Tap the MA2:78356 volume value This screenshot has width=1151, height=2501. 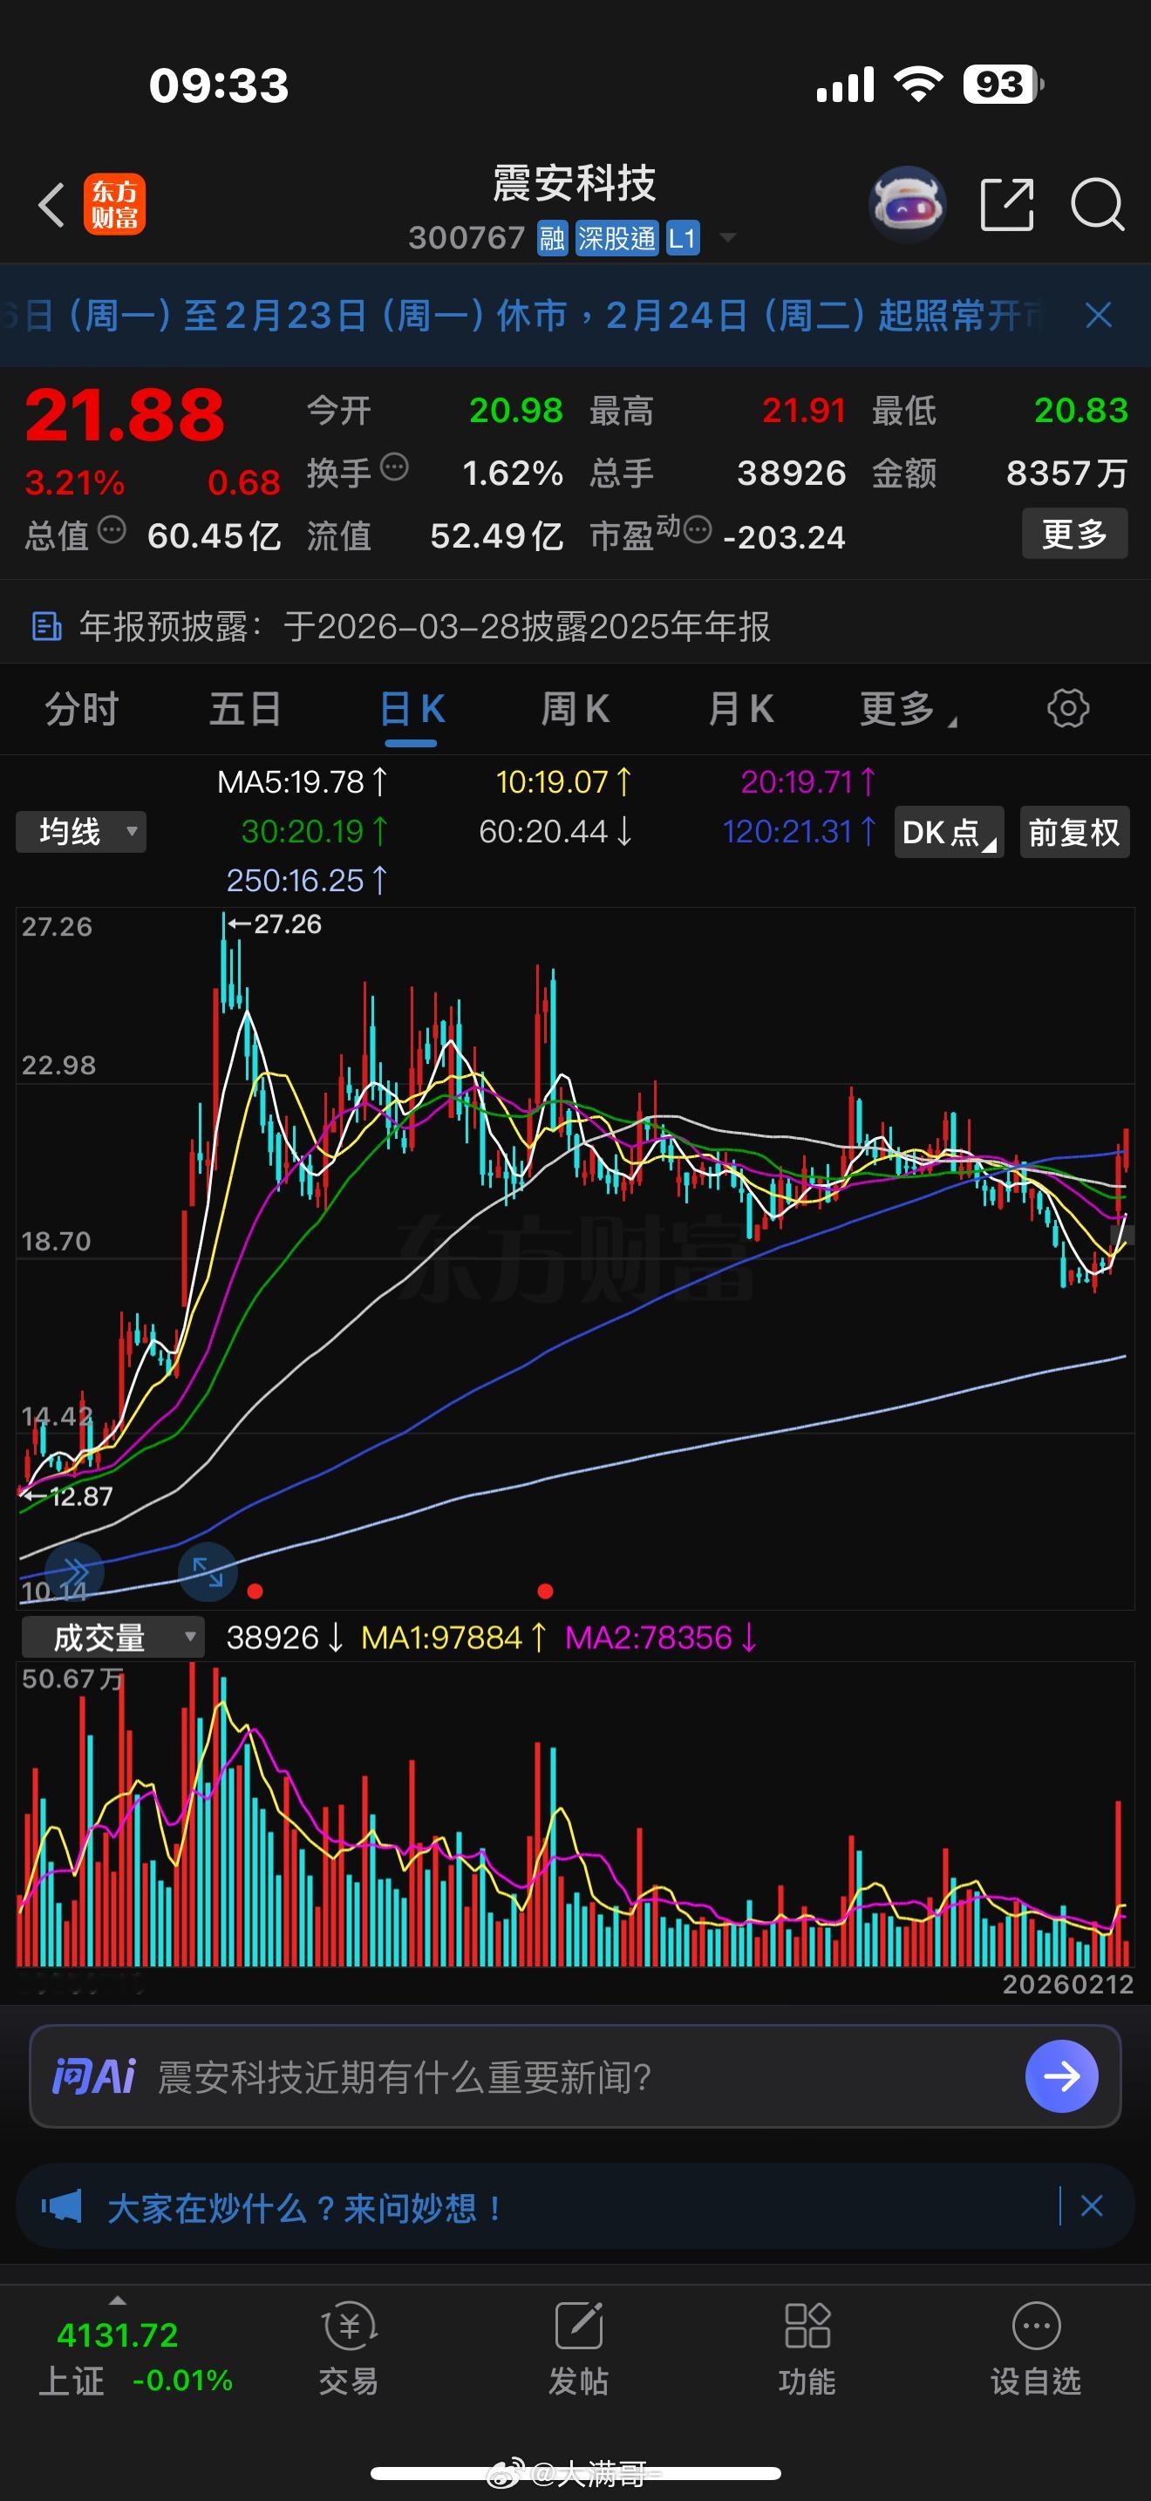click(661, 1638)
